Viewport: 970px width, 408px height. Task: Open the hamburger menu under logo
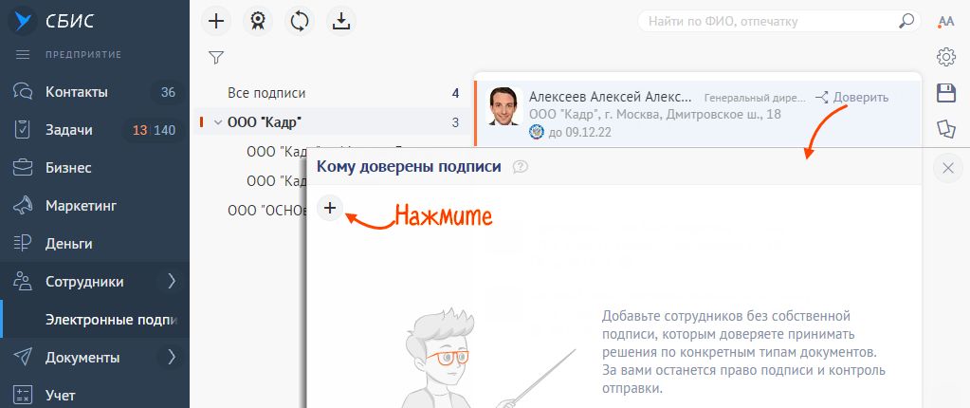[x=23, y=54]
